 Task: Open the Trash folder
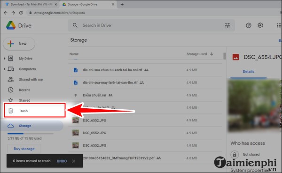[34, 110]
